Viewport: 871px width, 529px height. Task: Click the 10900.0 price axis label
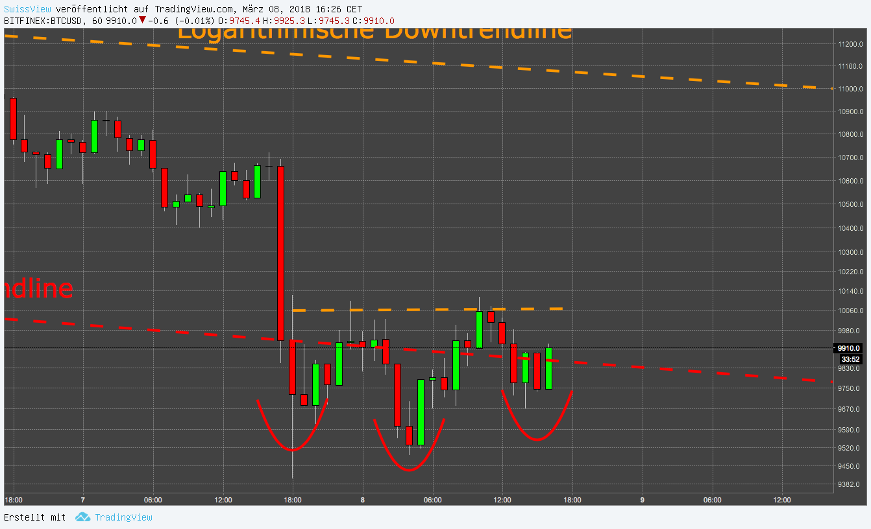coord(850,112)
